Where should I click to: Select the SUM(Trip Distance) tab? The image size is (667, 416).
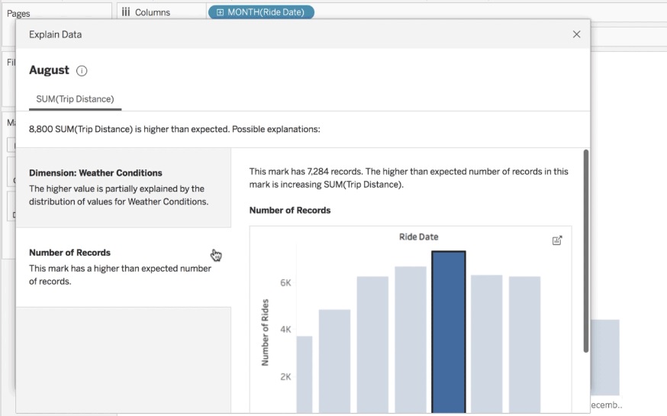(x=75, y=99)
